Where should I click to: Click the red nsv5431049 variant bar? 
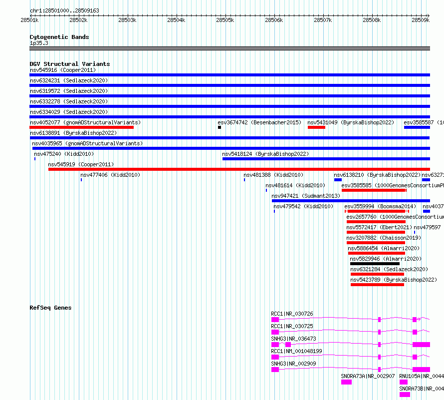point(317,127)
